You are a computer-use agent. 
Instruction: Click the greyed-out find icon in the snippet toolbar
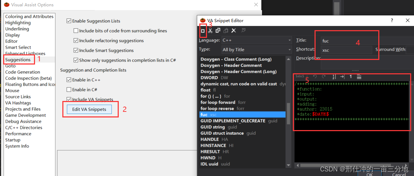pyautogui.click(x=243, y=31)
